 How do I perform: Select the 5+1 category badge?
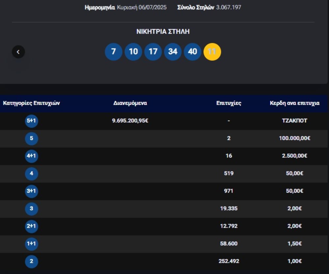tap(32, 121)
